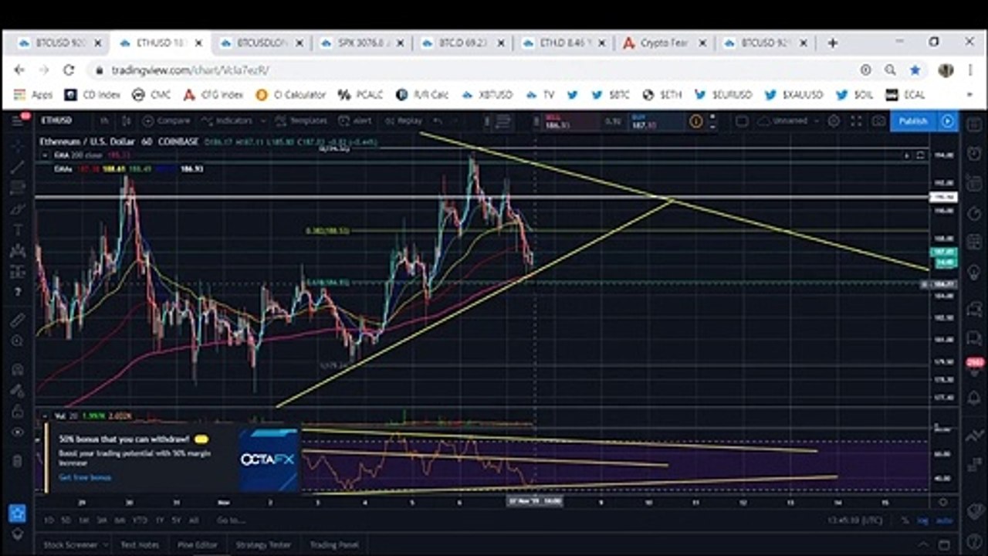Click the undo arrow in toolbar

pos(438,120)
